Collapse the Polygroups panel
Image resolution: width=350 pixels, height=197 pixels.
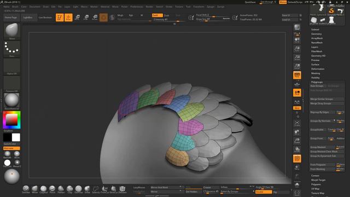point(317,82)
